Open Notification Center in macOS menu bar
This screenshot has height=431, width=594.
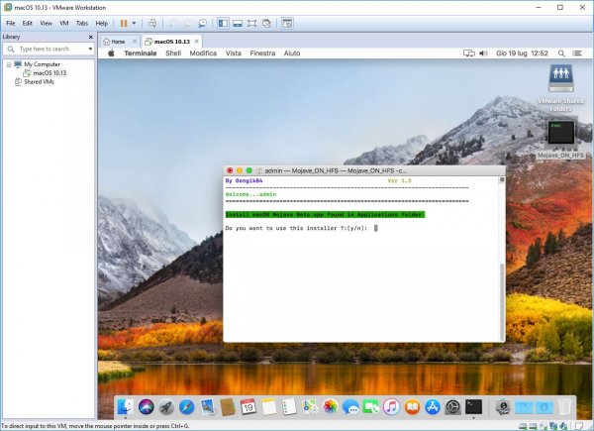[x=577, y=54]
